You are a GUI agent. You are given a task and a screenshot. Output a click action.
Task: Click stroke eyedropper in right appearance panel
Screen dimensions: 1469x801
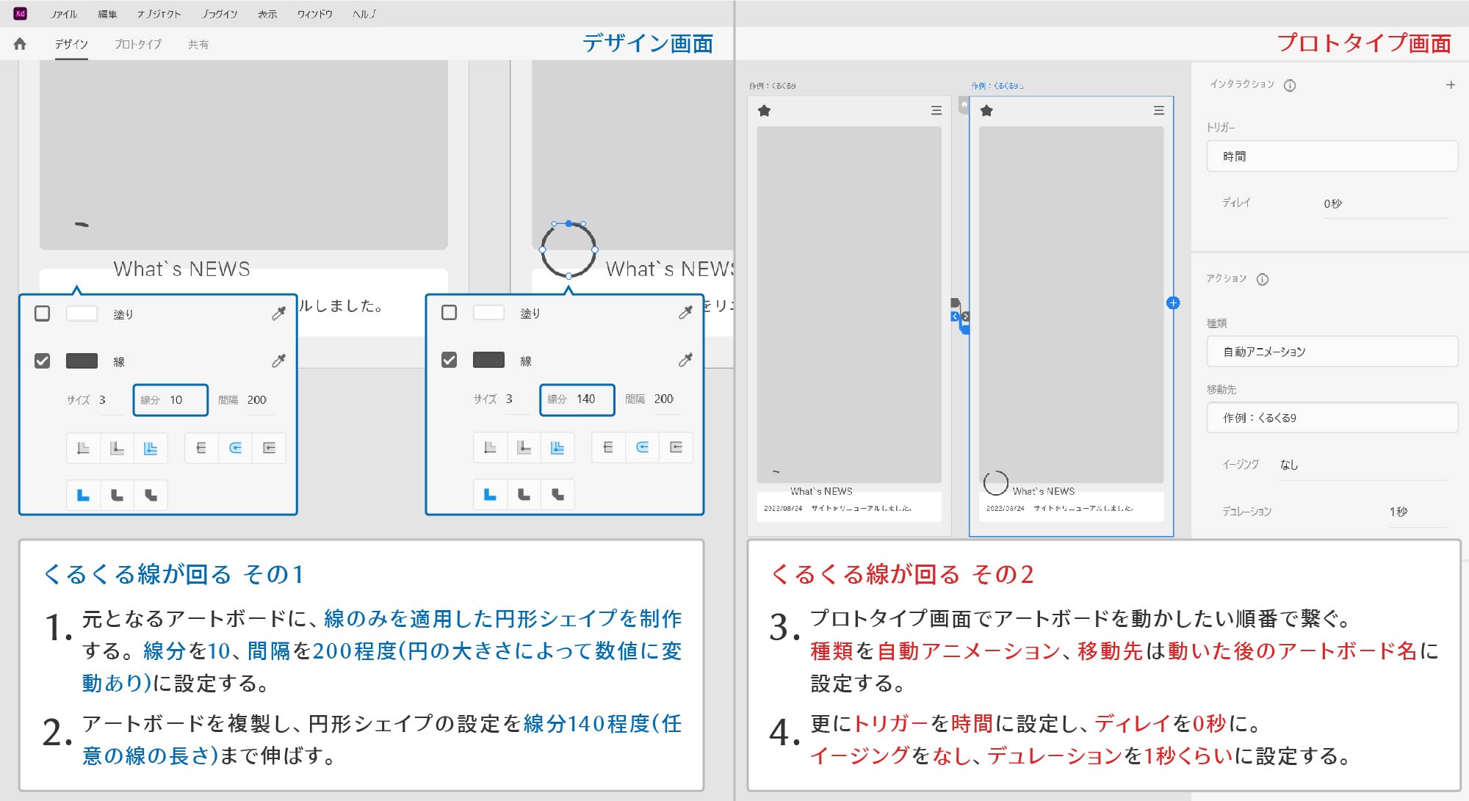click(x=685, y=360)
